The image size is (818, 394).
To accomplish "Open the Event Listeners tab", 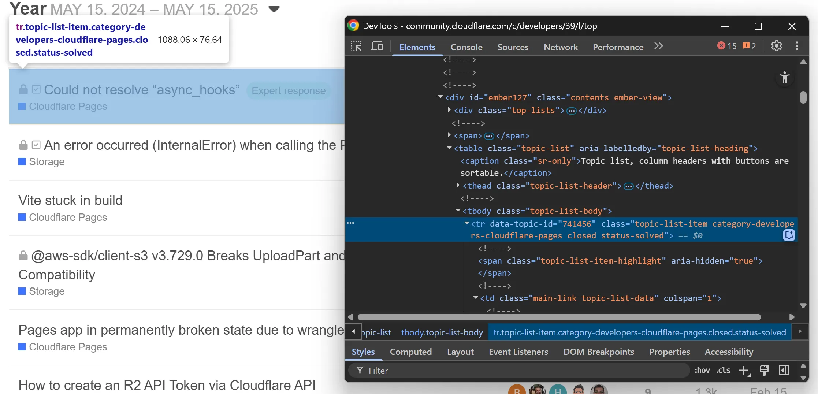I will 518,352.
